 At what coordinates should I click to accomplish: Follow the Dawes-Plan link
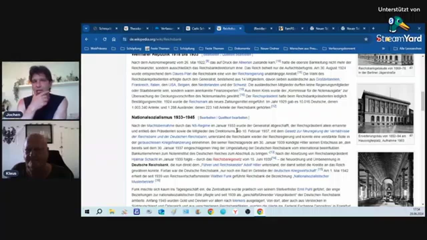point(182,74)
